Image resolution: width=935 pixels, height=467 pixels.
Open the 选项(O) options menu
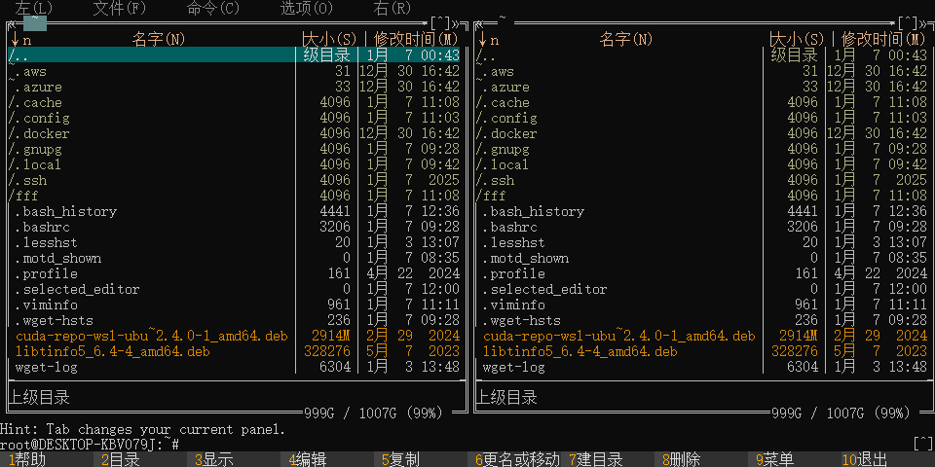point(307,8)
